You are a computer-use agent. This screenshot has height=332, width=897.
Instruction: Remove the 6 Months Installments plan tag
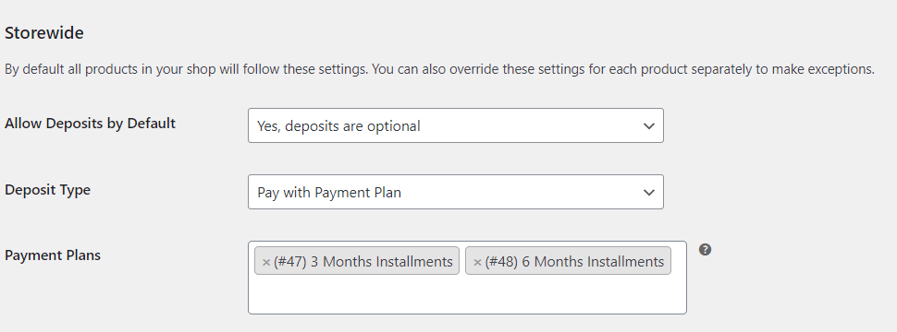[x=477, y=263]
